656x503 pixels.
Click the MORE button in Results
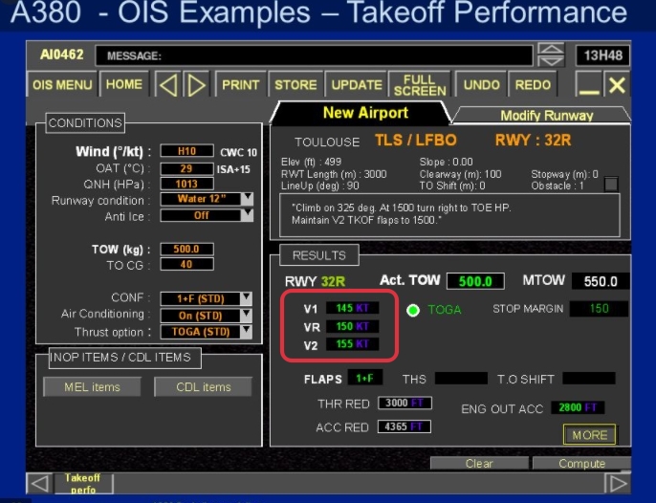click(589, 435)
